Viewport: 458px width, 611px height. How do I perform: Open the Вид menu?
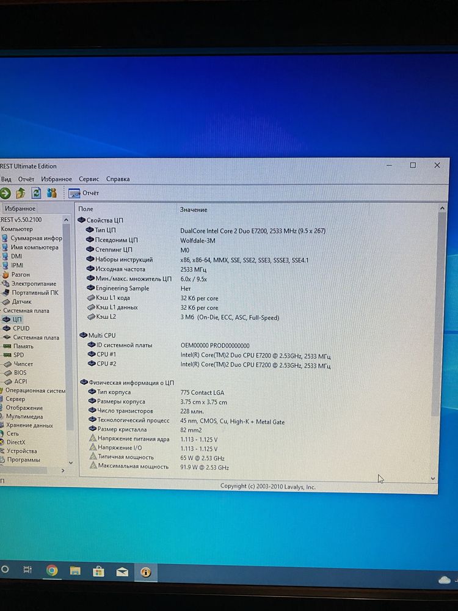[6, 179]
